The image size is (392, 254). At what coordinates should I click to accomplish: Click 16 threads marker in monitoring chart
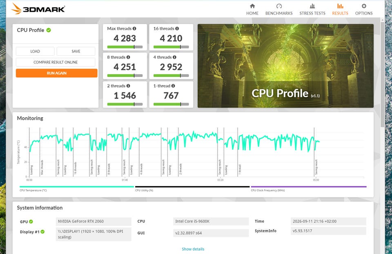pyautogui.click(x=75, y=168)
